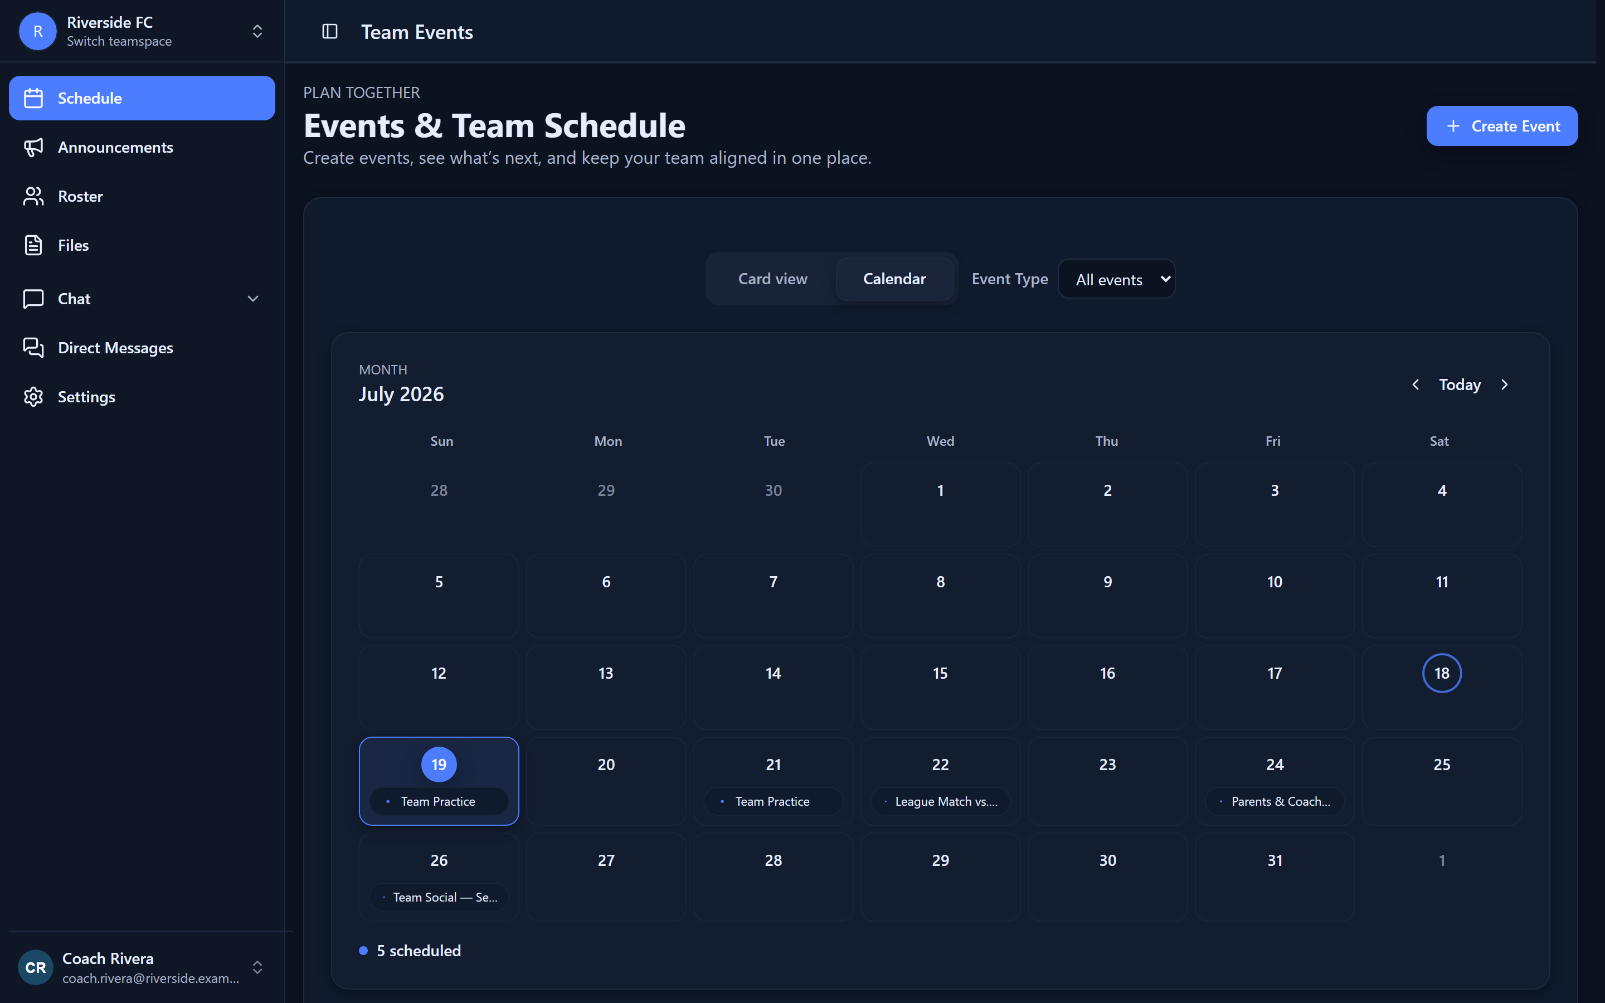
Task: Click the Create Event button
Action: [x=1501, y=126]
